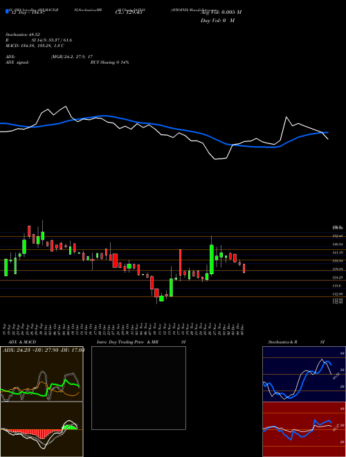346x457 pixels.
Task: Click the 'Intra Day Trading Price & MR' title
Action: (128, 342)
